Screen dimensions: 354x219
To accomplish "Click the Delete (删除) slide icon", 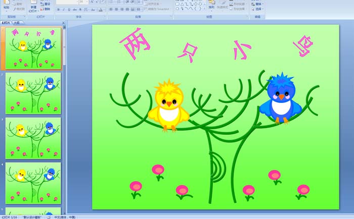I will point(42,9).
